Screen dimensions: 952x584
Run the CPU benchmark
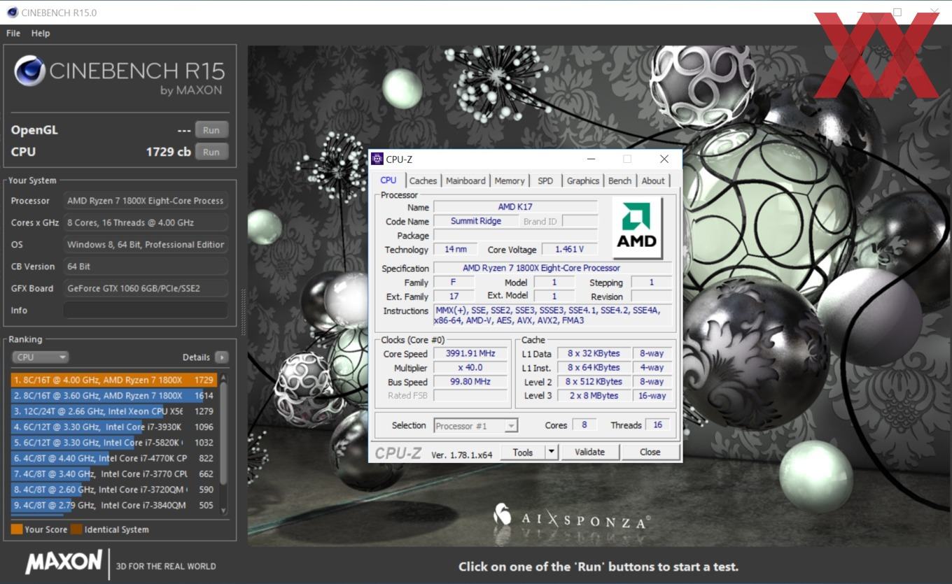211,152
